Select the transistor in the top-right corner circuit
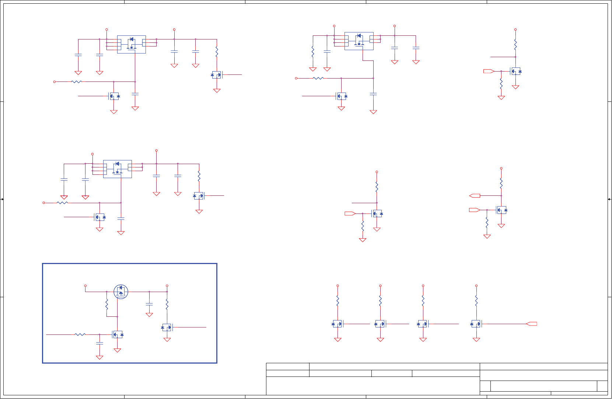Image resolution: width=612 pixels, height=399 pixels. 516,71
